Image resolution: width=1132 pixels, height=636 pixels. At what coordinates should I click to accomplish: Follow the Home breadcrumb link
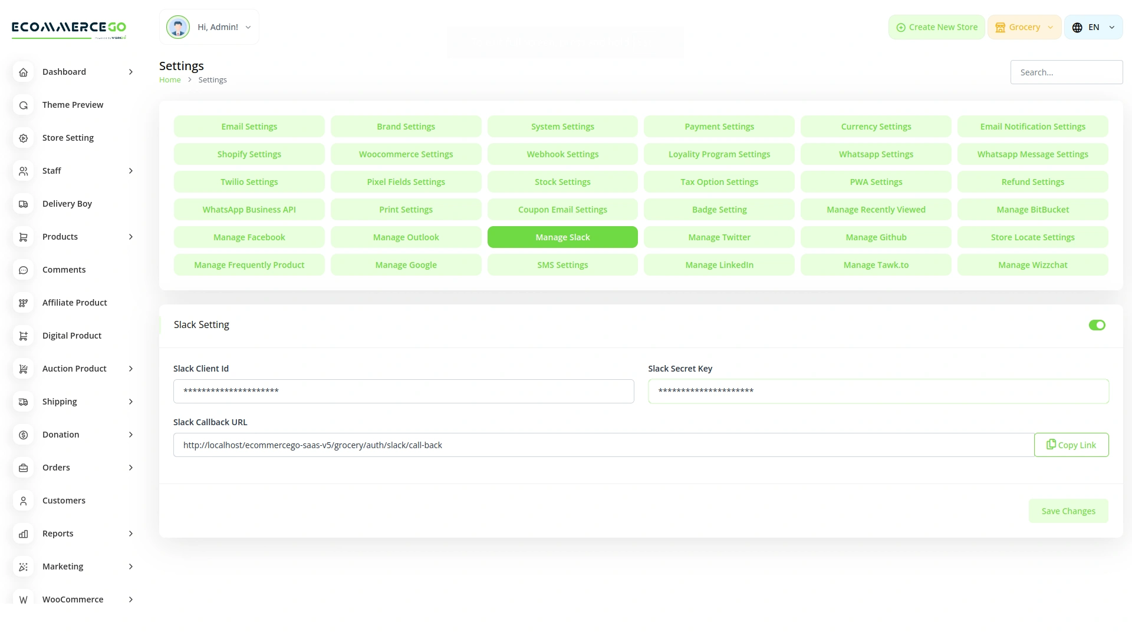[170, 80]
